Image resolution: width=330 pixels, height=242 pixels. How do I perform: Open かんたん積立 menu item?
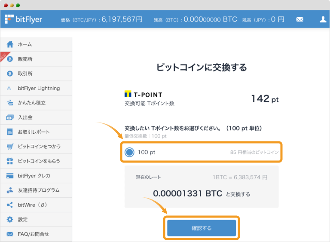click(36, 103)
